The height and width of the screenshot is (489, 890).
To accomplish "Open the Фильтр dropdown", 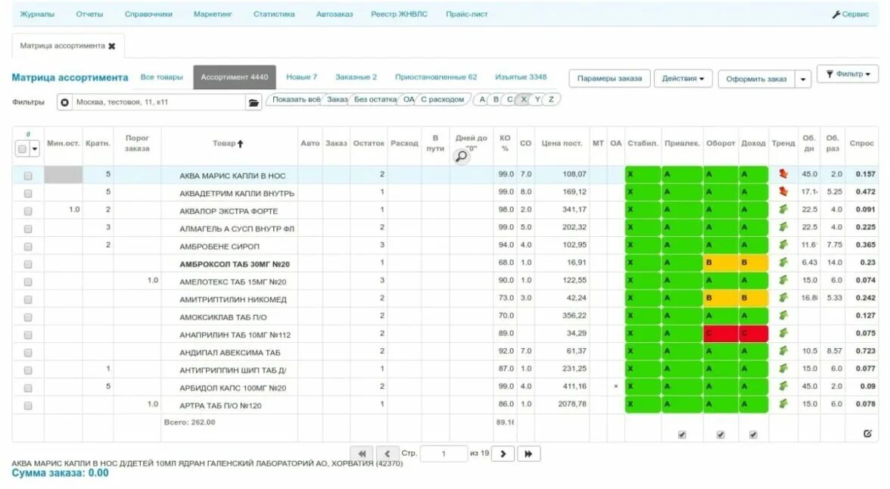I will click(848, 74).
